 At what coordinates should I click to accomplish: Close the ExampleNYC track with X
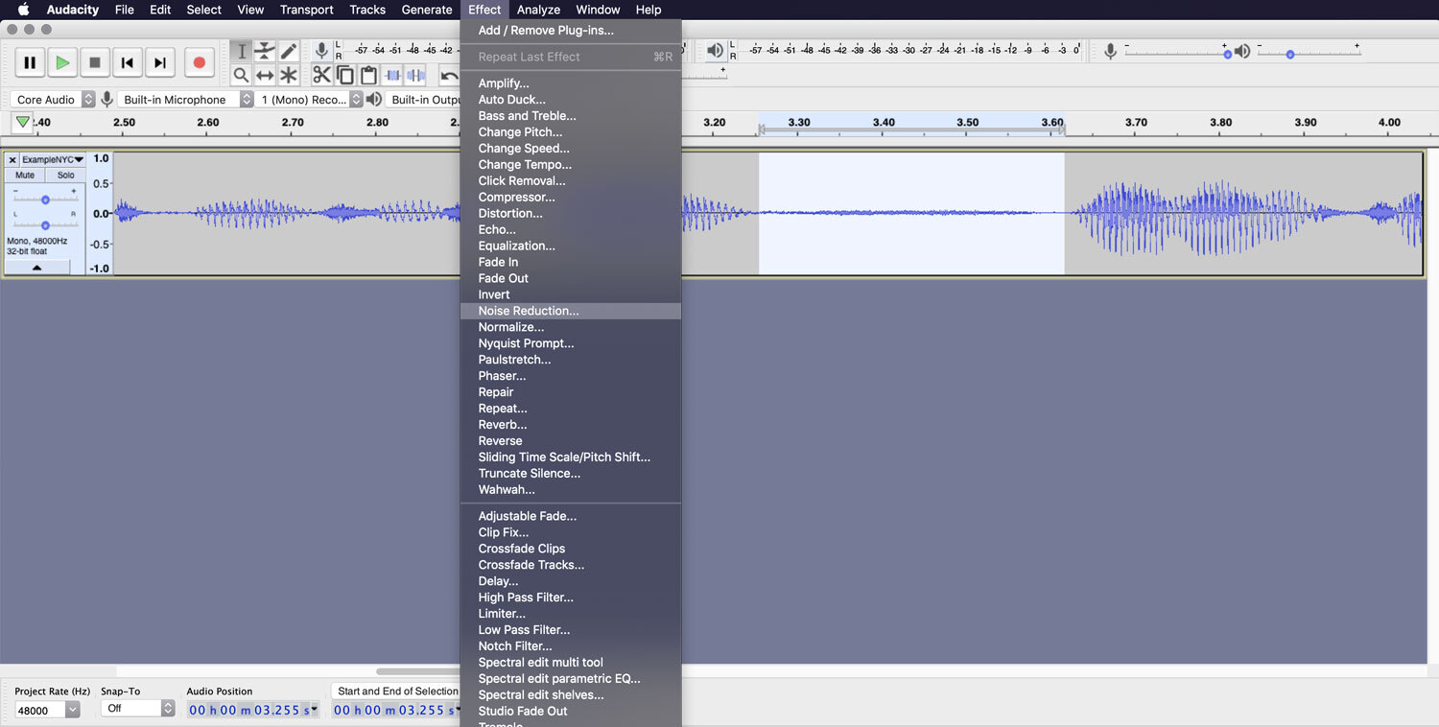12,160
